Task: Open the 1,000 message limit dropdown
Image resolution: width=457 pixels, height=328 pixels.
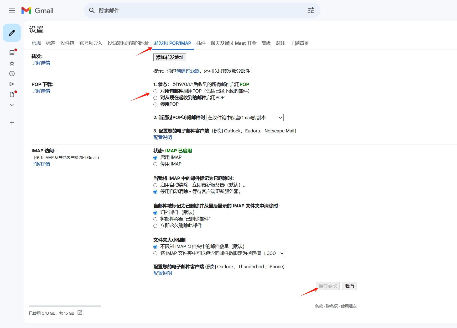Action: click(x=273, y=253)
